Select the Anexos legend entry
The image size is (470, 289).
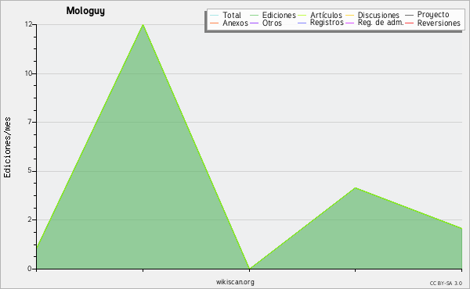point(235,23)
